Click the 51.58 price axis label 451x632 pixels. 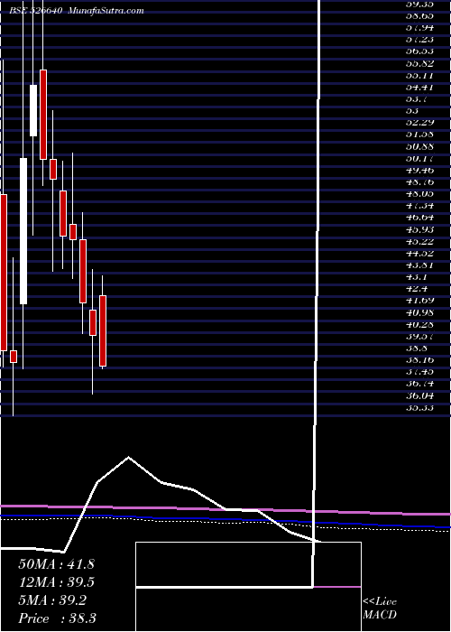tap(419, 135)
